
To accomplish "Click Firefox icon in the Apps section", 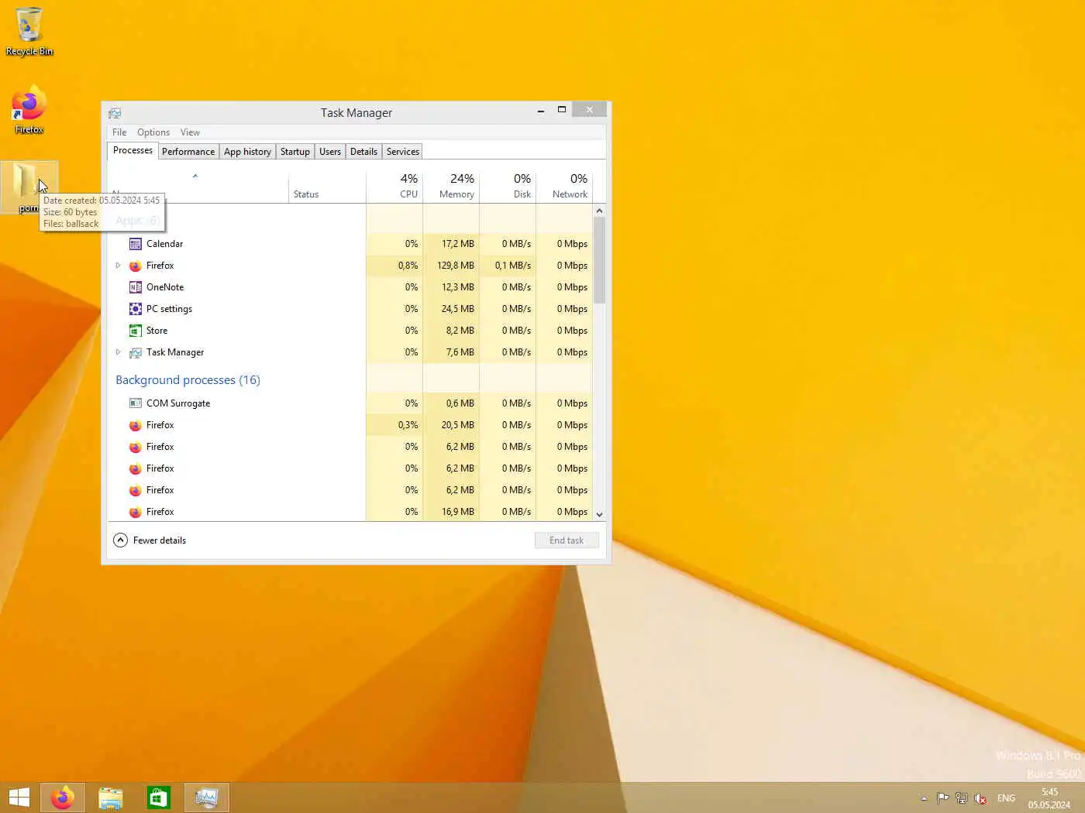I will coord(136,266).
